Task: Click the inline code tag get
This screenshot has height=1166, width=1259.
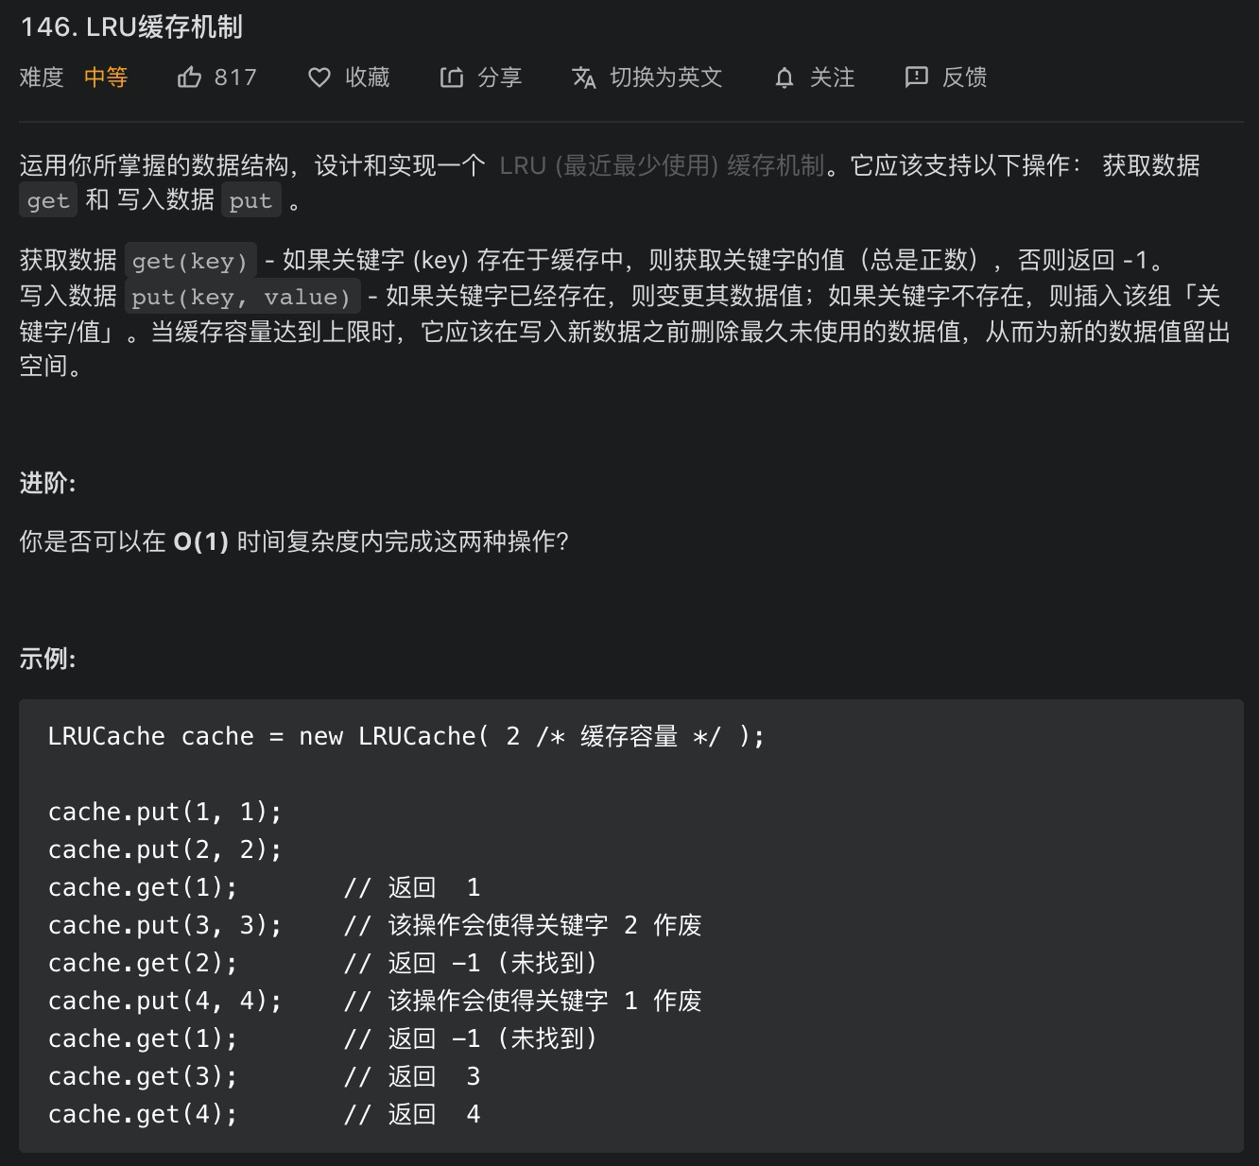Action: click(47, 201)
